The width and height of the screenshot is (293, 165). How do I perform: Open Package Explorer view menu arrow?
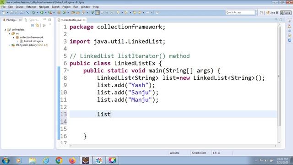(x=50, y=25)
